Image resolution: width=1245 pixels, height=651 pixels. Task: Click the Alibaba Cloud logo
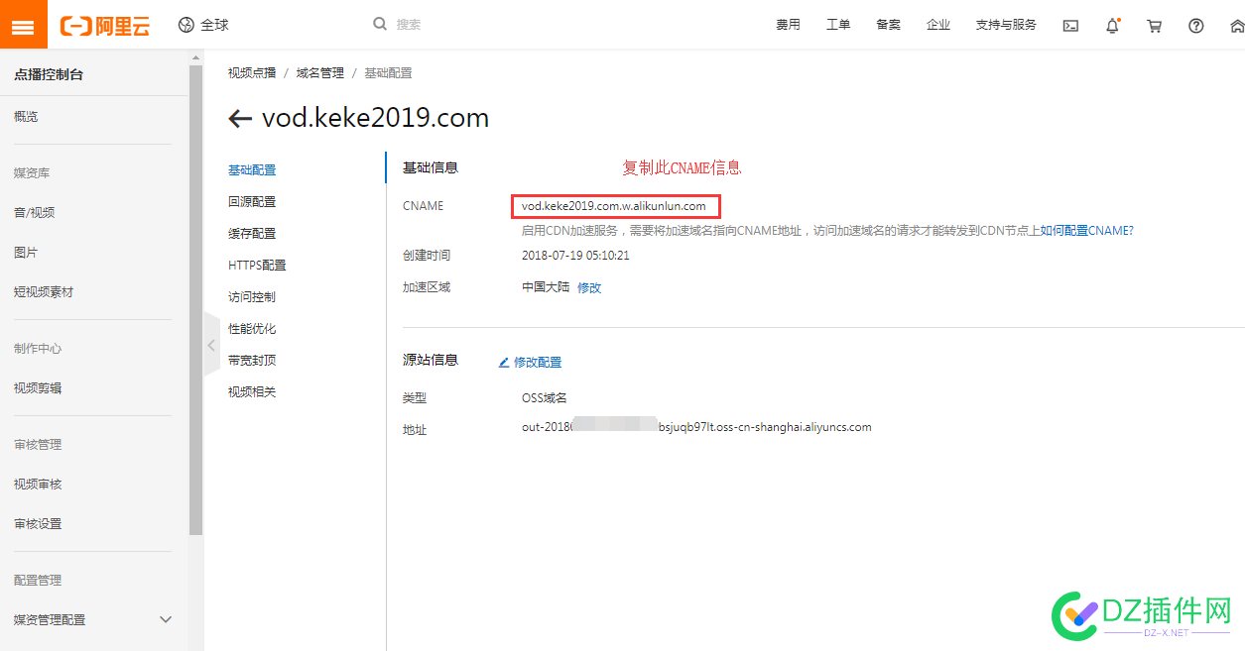coord(105,25)
